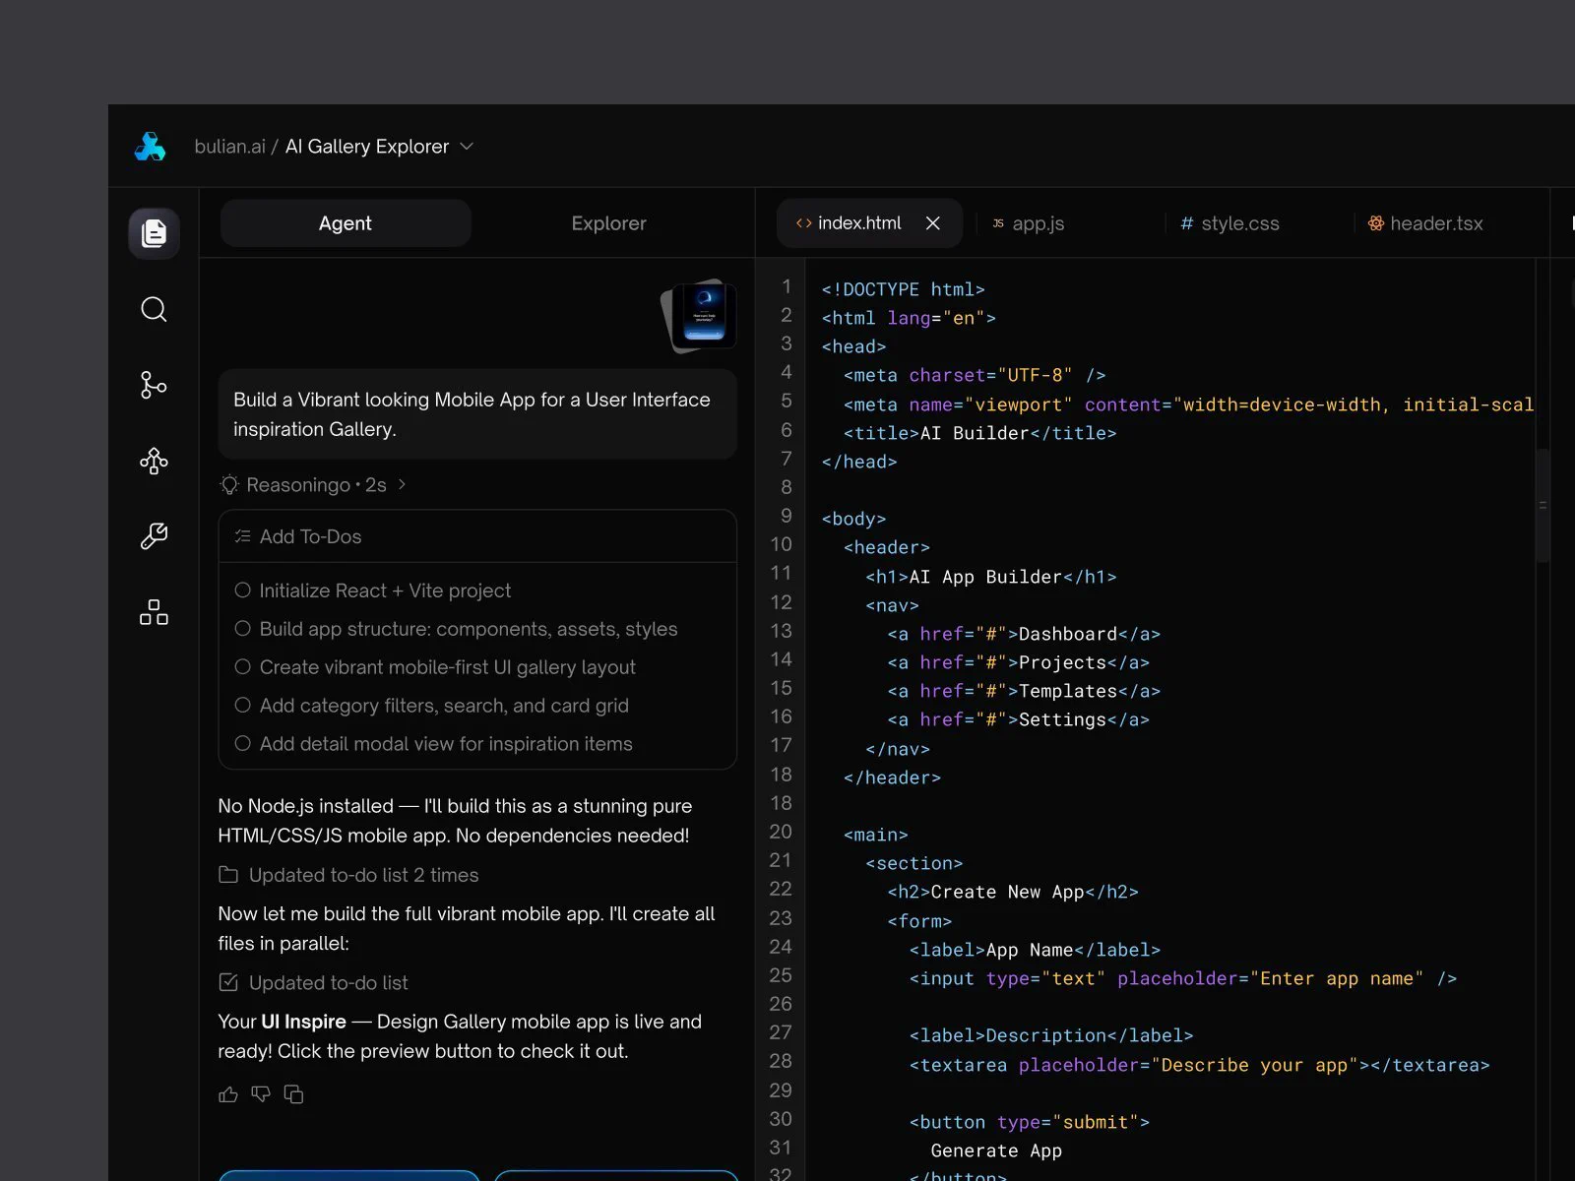Click the thumbs down icon
Screen dimensions: 1575x1181
pos(261,1094)
